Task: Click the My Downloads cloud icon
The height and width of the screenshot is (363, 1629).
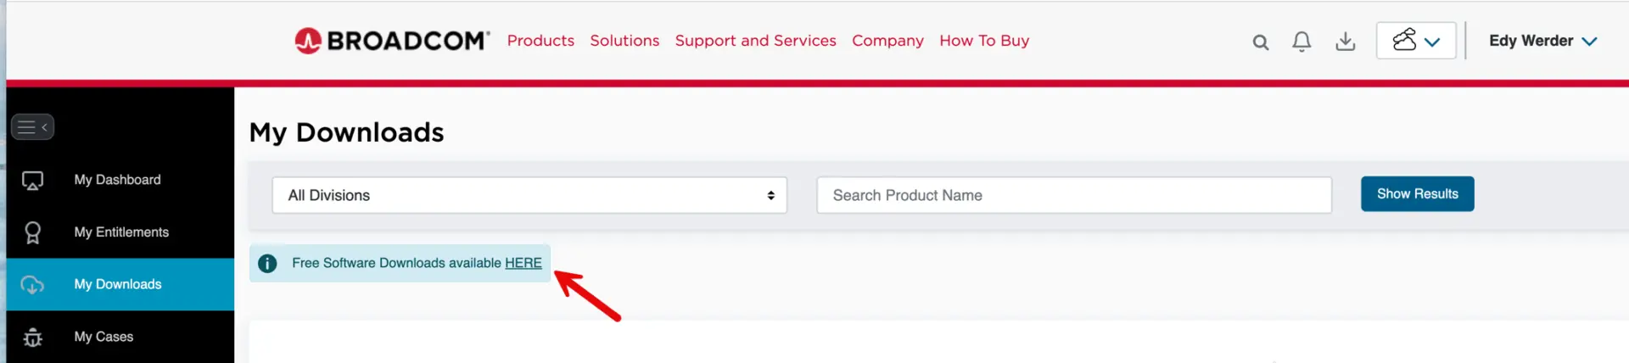Action: coord(32,285)
